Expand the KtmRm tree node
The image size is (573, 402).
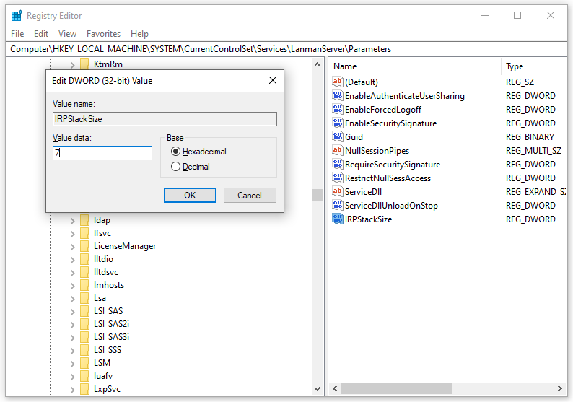tap(72, 65)
